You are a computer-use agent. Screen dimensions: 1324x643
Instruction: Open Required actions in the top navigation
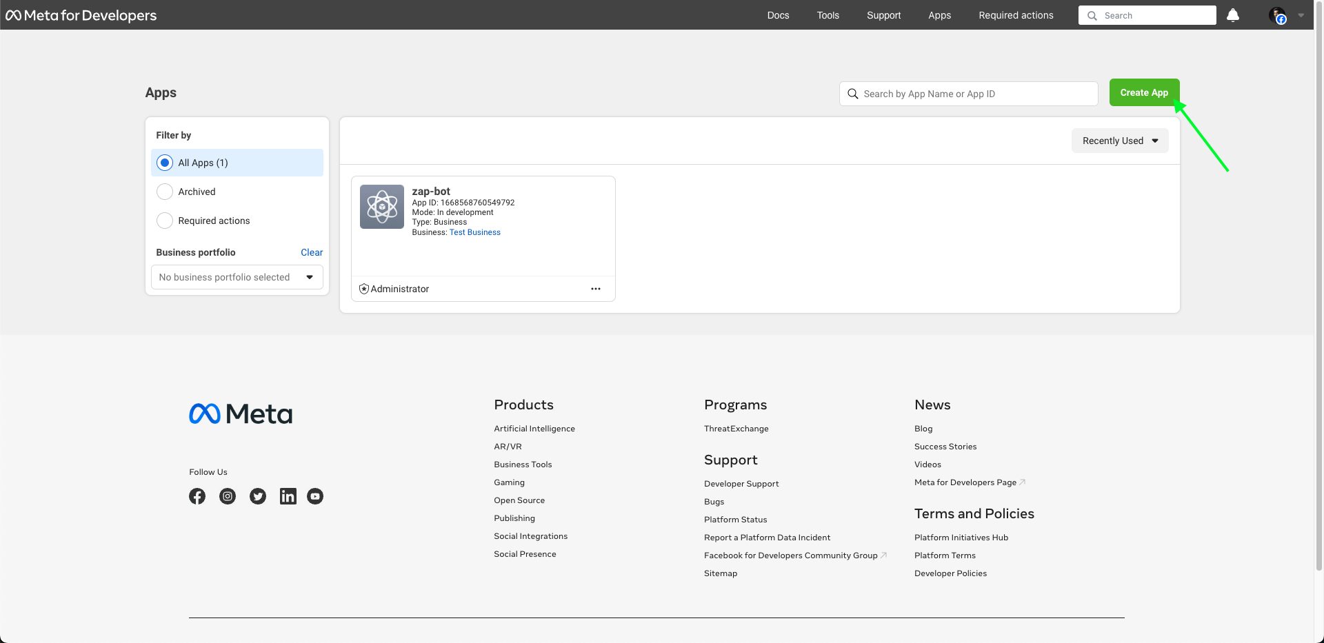pyautogui.click(x=1016, y=15)
